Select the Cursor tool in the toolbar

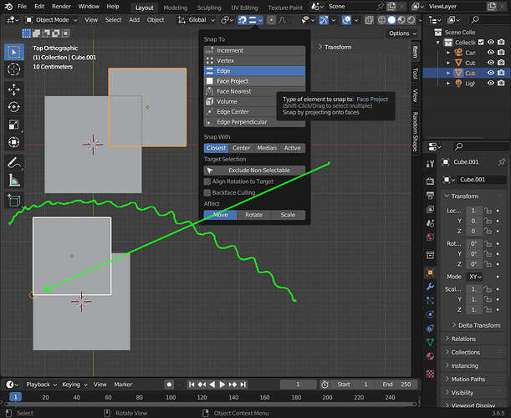[x=13, y=69]
